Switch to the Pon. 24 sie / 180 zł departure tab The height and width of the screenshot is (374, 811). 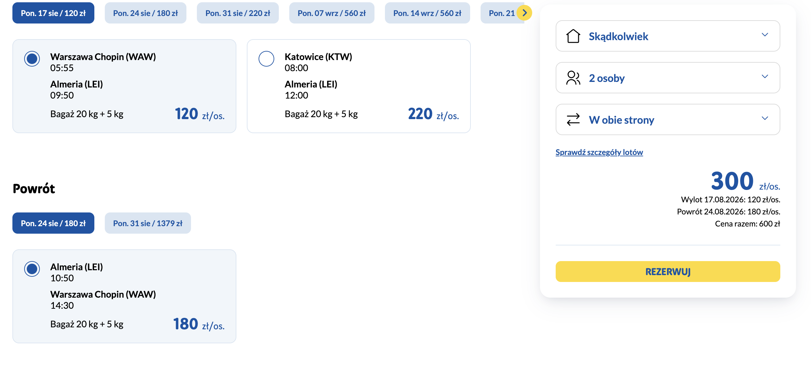(145, 13)
